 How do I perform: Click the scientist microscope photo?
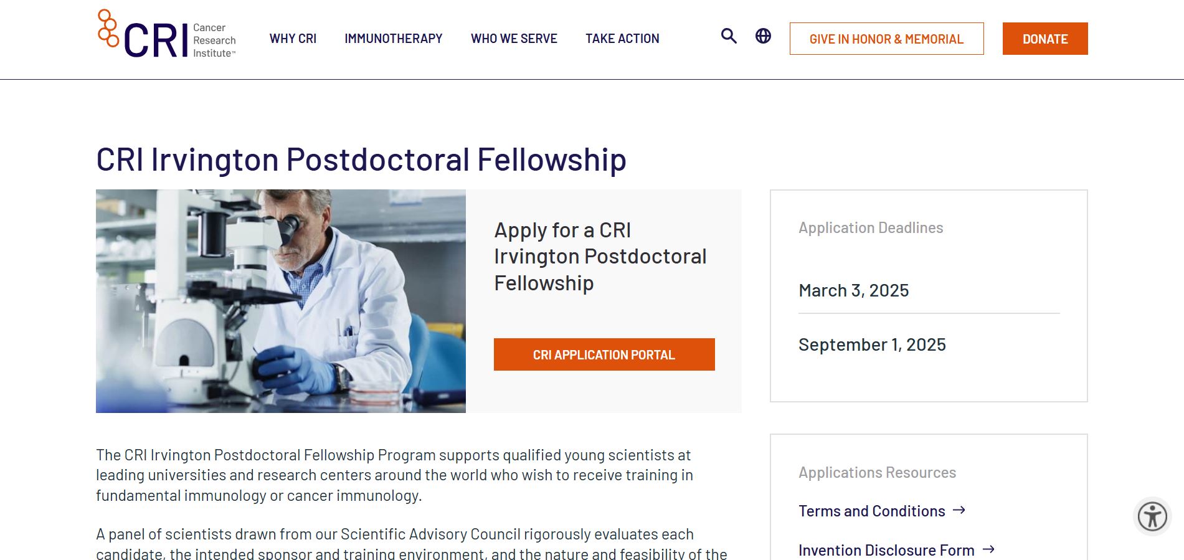[x=281, y=301]
